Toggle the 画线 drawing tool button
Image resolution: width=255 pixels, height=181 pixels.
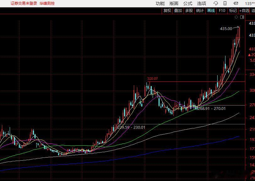pyautogui.click(x=211, y=11)
